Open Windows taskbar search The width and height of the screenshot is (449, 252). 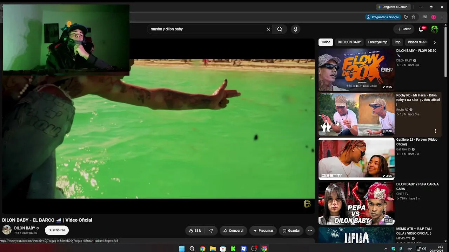coord(192,248)
